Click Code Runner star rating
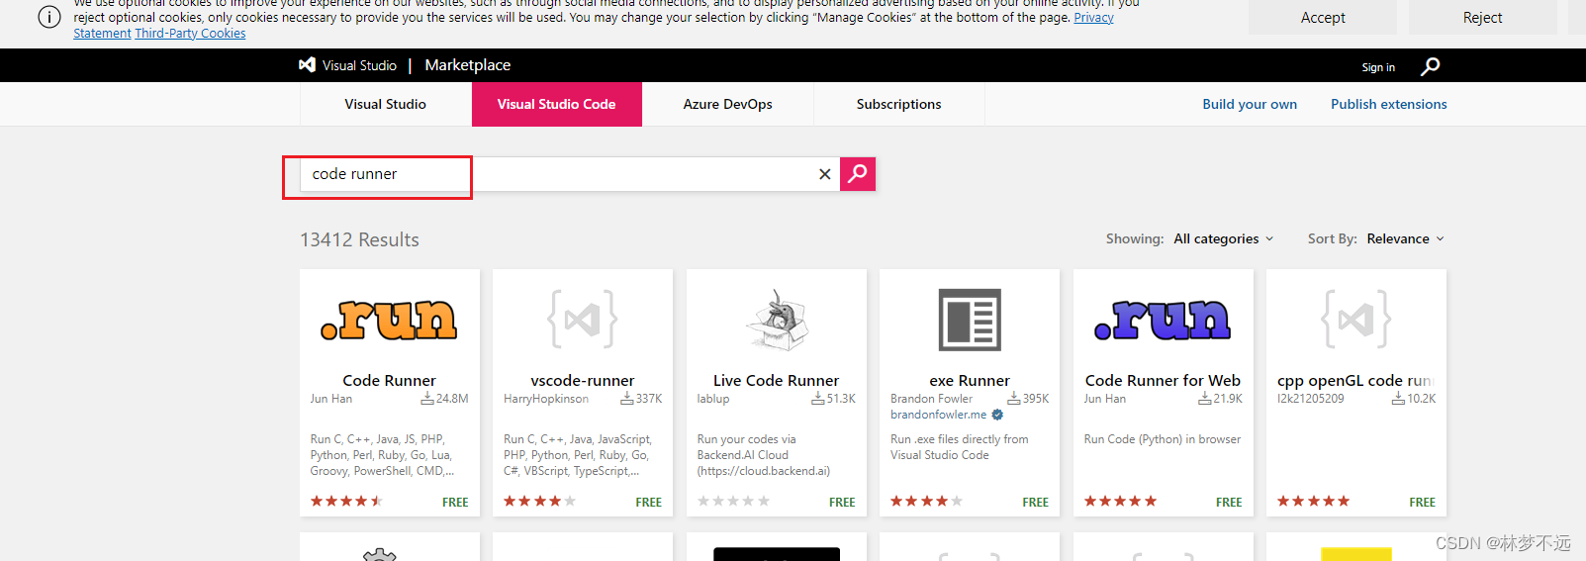Image resolution: width=1586 pixels, height=561 pixels. coord(346,502)
